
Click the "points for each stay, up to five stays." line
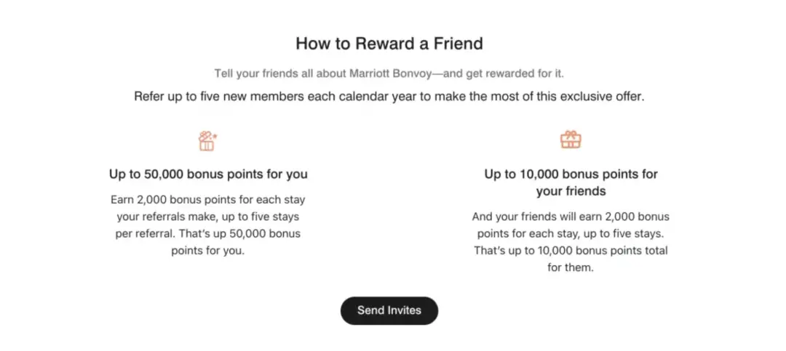click(571, 234)
